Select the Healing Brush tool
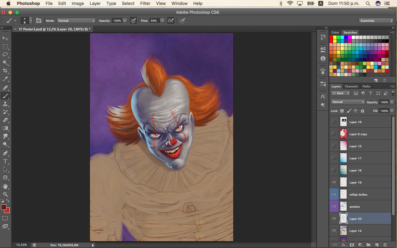Screen dimensions: 397x248 pos(5,88)
